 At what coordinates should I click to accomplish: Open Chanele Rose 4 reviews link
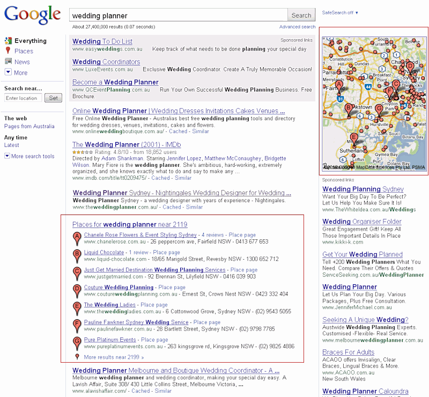(x=212, y=234)
